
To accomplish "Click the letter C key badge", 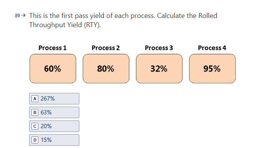I will click(35, 126).
